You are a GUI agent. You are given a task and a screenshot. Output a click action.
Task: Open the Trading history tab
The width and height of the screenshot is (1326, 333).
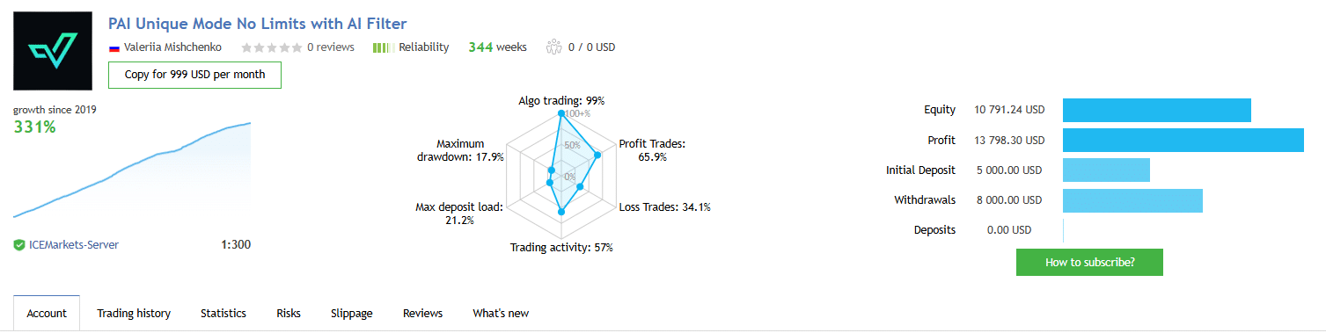(134, 313)
